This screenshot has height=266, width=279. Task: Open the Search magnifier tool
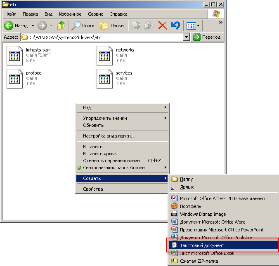[x=83, y=26]
